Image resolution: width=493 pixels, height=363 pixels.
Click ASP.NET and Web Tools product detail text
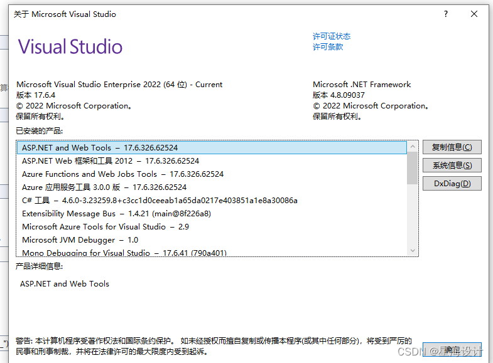point(65,284)
